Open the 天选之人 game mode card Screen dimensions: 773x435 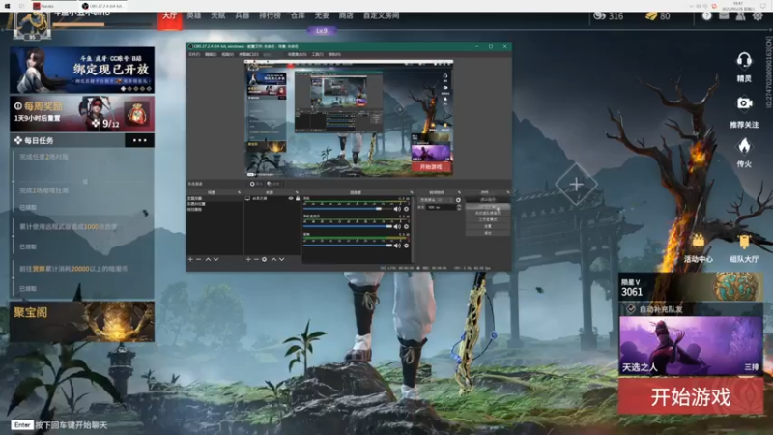[x=691, y=346]
